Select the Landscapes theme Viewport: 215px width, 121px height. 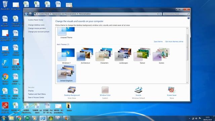[123, 56]
